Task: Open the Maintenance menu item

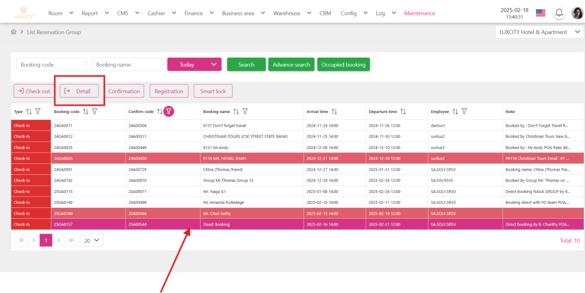Action: tap(419, 13)
